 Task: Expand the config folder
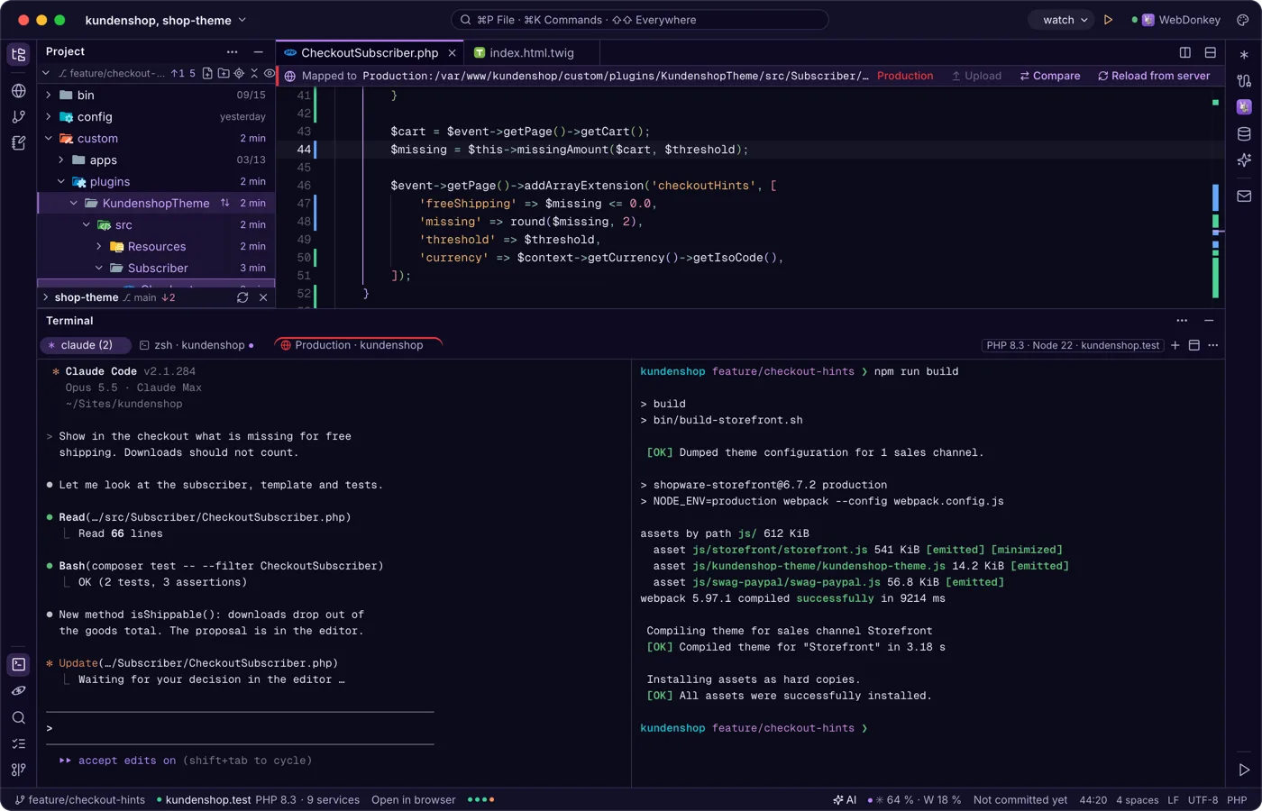coord(49,116)
